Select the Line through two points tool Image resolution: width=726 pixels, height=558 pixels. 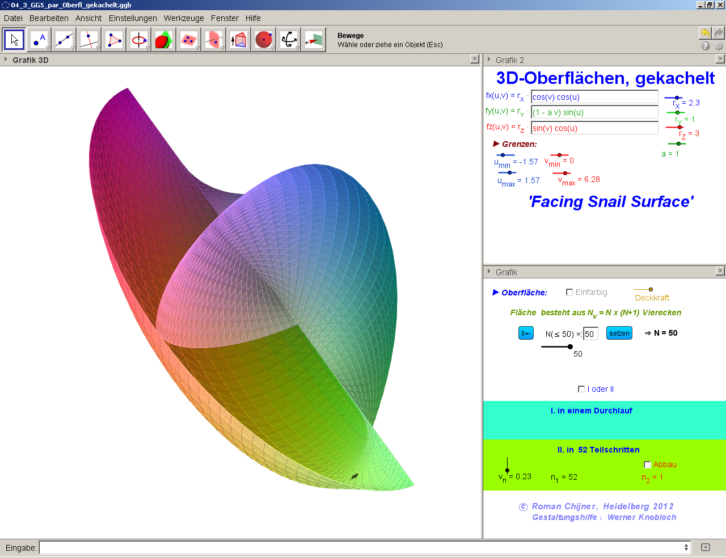pyautogui.click(x=64, y=40)
